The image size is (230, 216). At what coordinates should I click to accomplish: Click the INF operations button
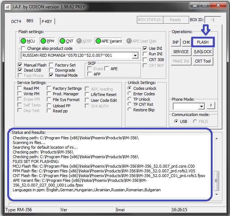176,42
